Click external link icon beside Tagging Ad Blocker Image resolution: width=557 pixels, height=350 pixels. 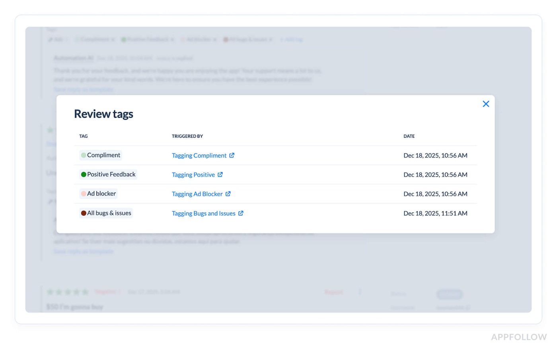coord(228,194)
